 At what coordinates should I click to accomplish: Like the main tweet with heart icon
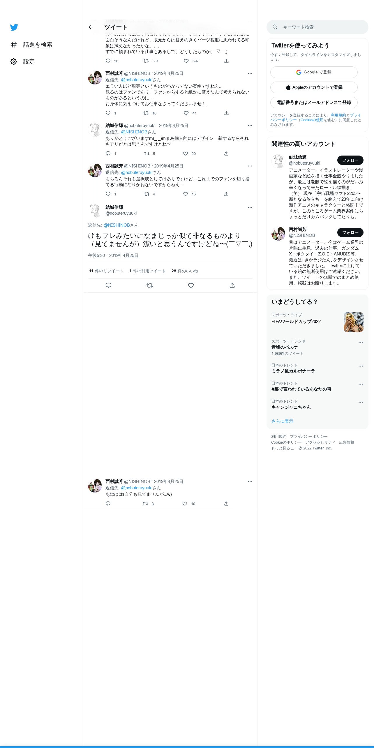tap(191, 285)
